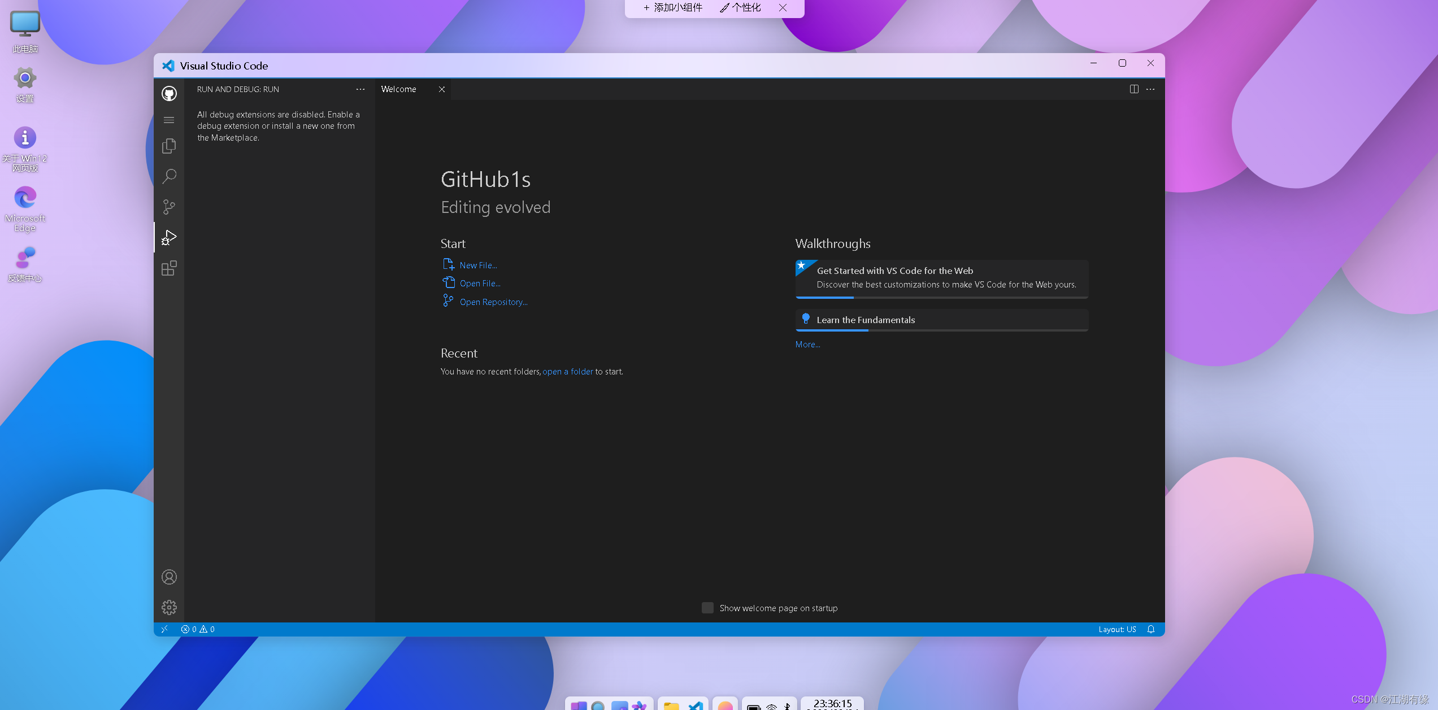Image resolution: width=1438 pixels, height=710 pixels.
Task: Open editor More Actions menu
Action: [x=1150, y=89]
